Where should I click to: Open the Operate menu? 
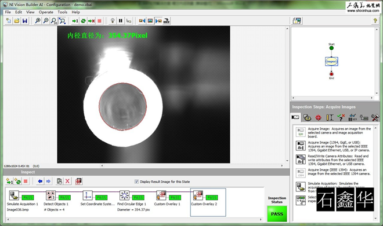click(x=46, y=12)
